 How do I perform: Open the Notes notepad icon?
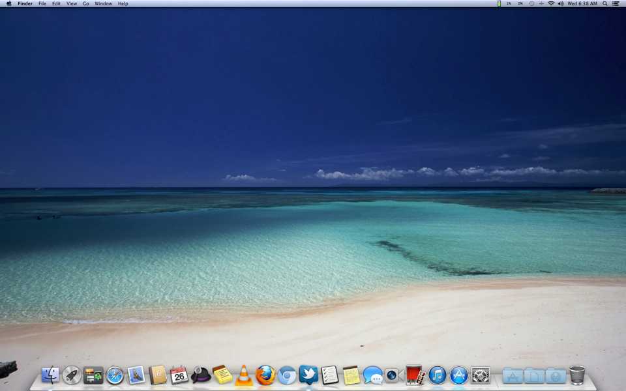(x=351, y=375)
